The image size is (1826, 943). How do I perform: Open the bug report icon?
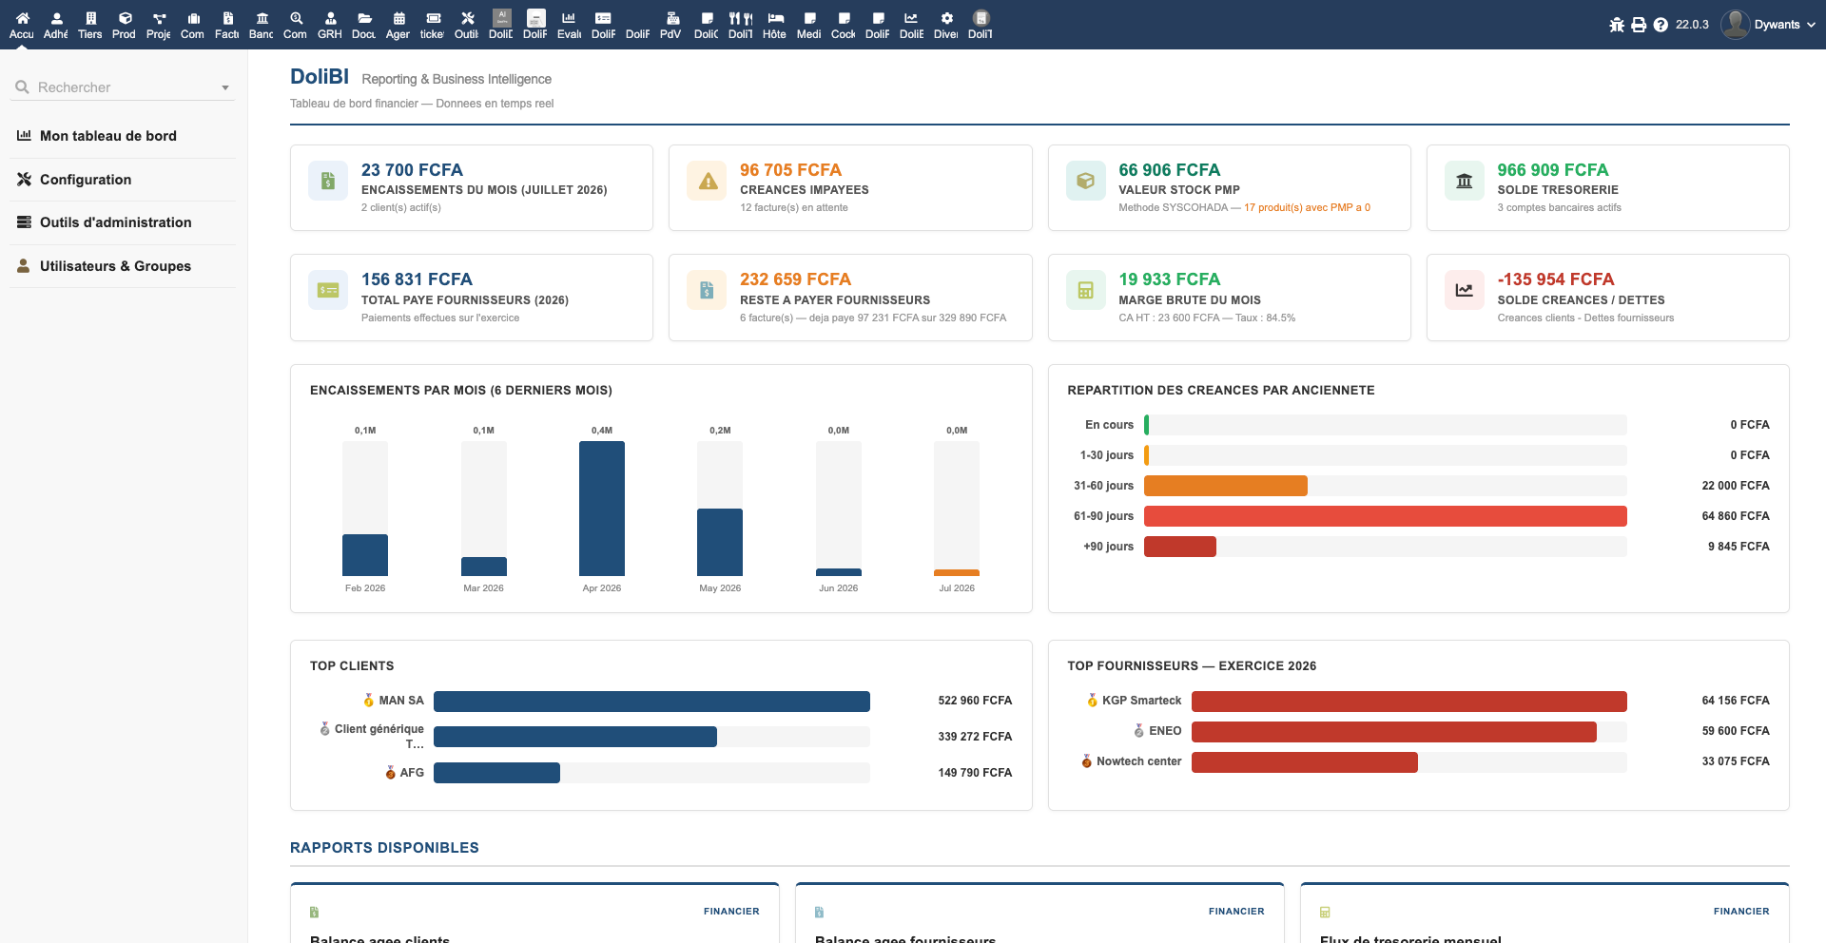pyautogui.click(x=1617, y=25)
